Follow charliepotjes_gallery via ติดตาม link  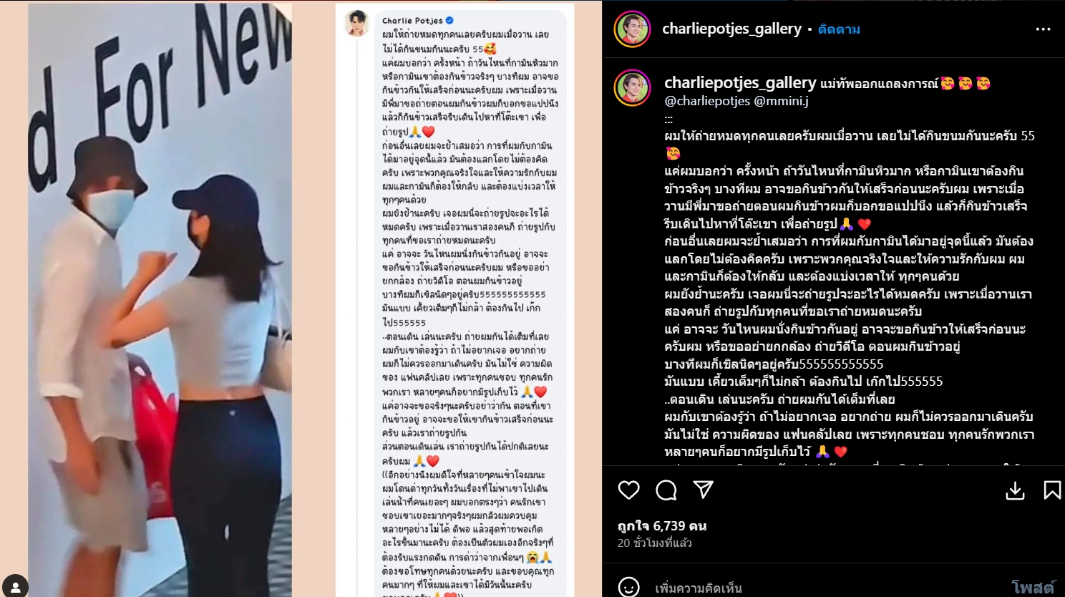click(839, 29)
